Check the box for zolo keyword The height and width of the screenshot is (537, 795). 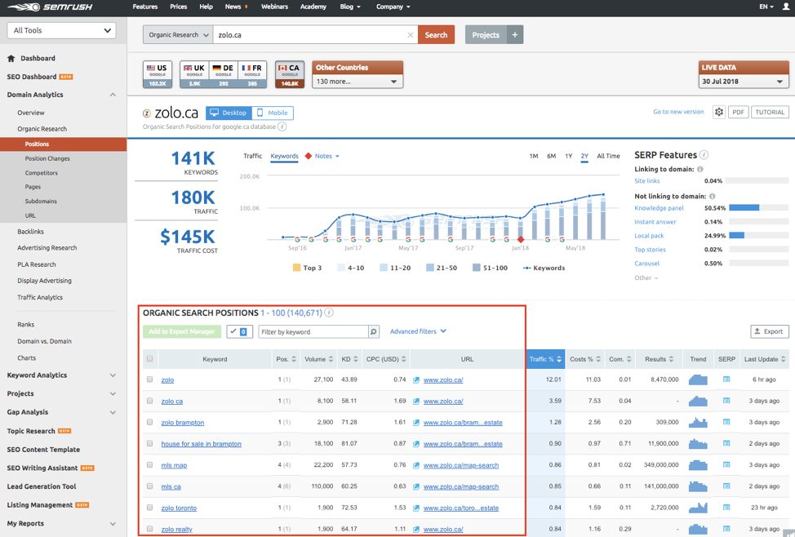pos(149,379)
